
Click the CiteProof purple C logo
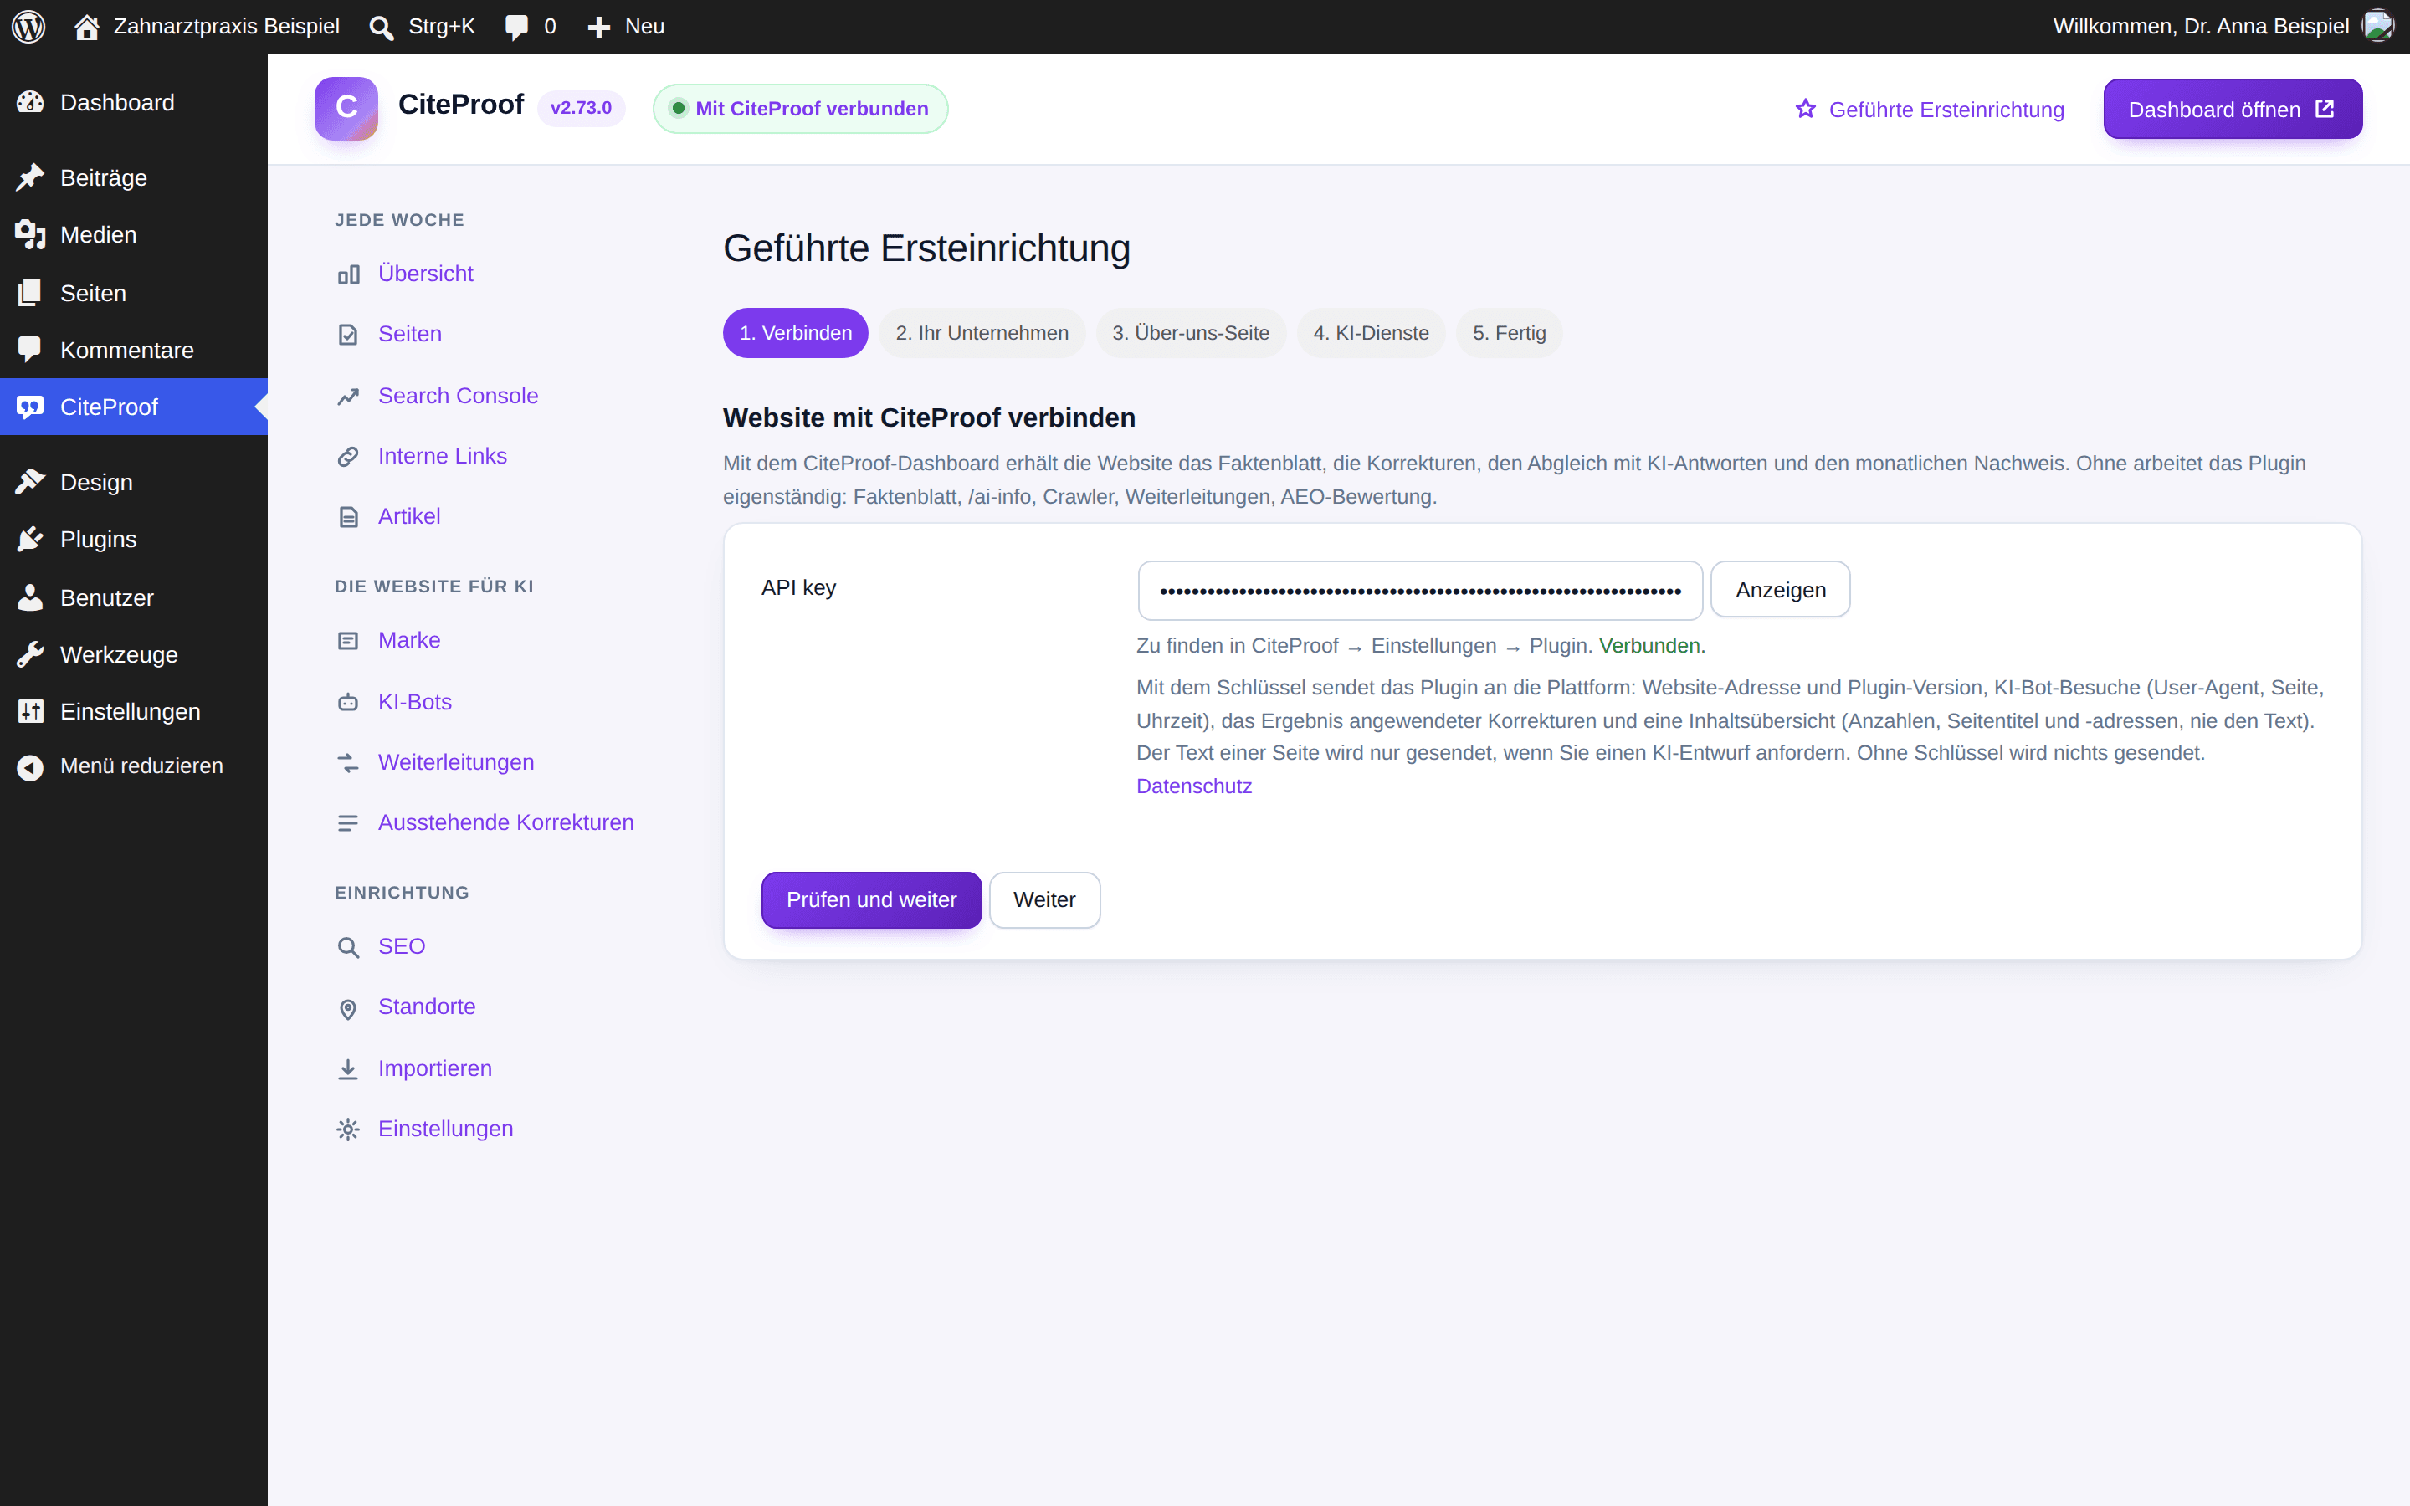346,108
